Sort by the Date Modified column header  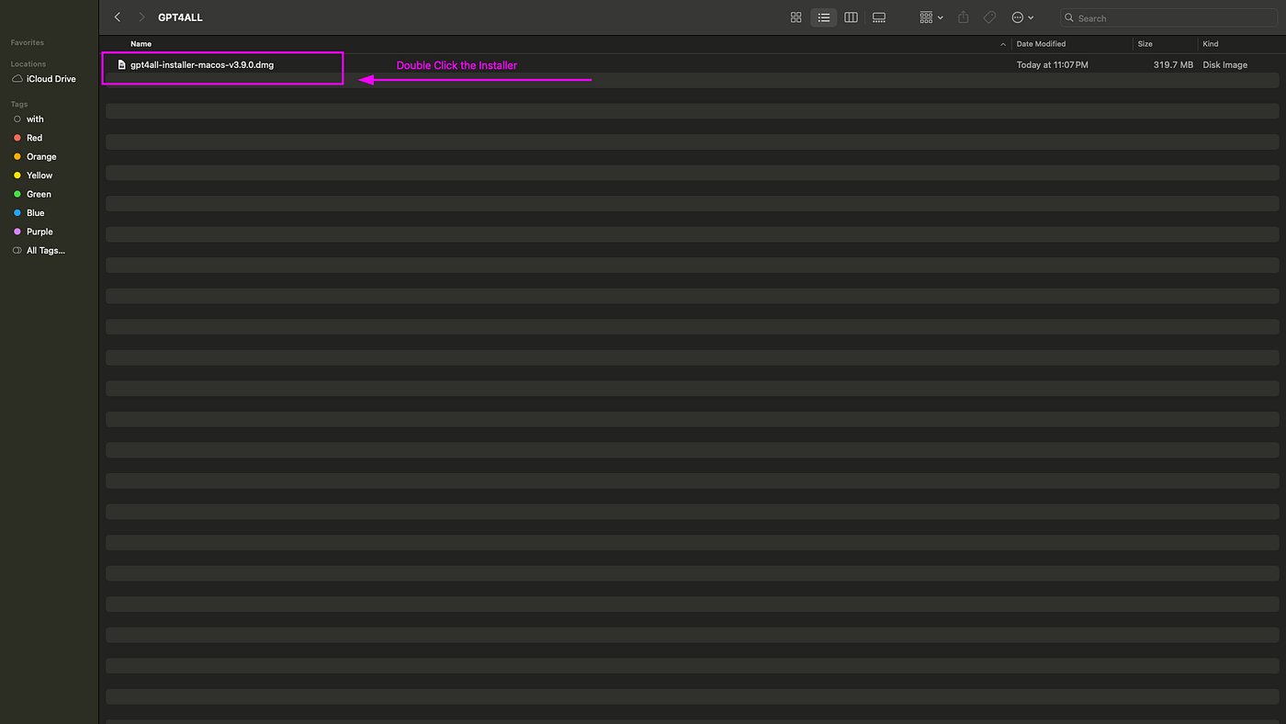[x=1041, y=44]
